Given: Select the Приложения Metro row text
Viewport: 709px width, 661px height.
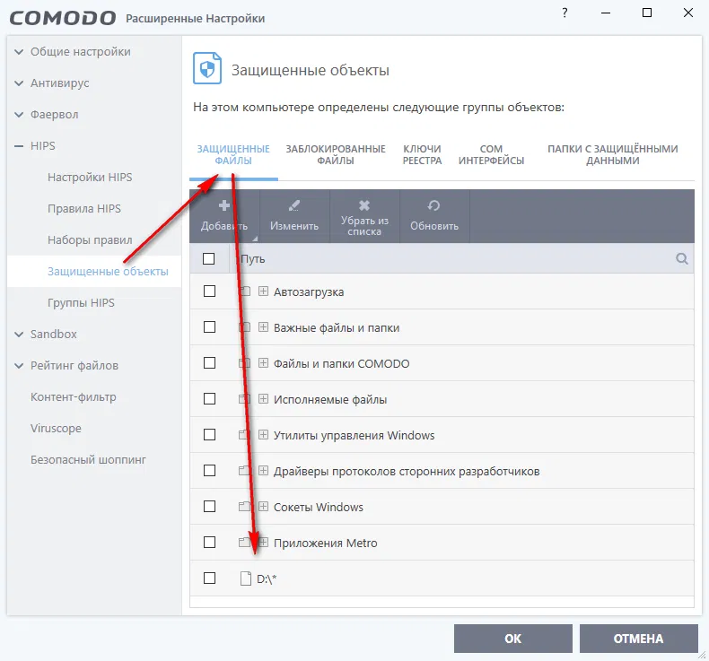Looking at the screenshot, I should [326, 543].
